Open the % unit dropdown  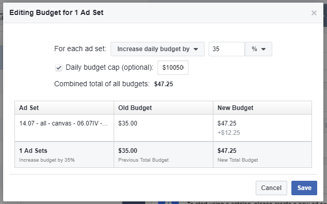click(x=258, y=49)
